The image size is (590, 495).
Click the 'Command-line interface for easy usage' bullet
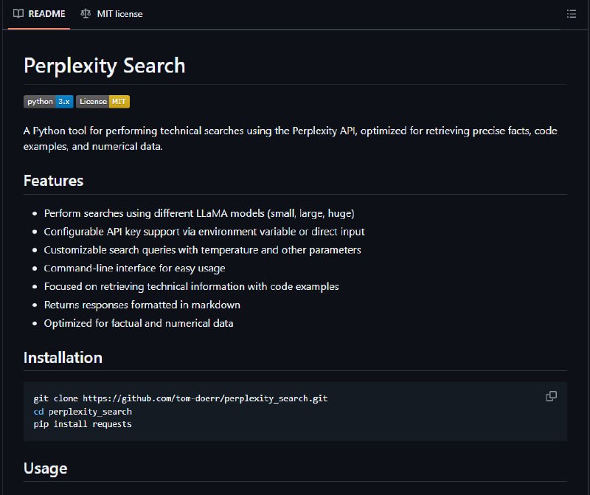click(x=134, y=269)
